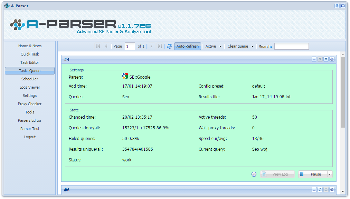The image size is (350, 199).
Task: Click the Logout link in sidebar
Action: pos(30,137)
